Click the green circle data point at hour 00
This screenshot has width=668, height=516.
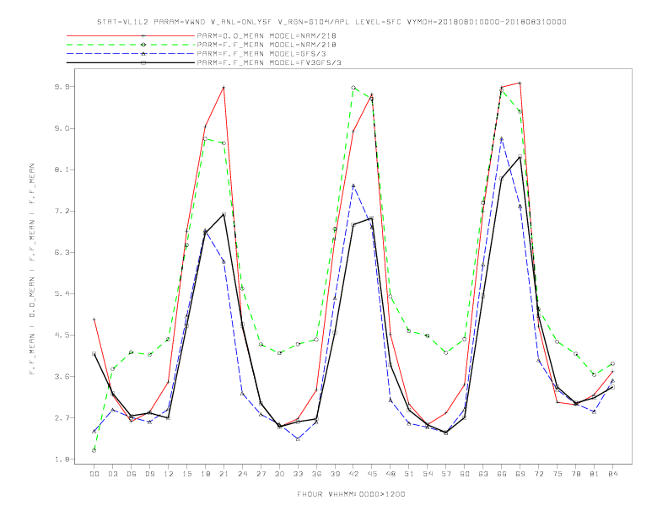point(94,450)
